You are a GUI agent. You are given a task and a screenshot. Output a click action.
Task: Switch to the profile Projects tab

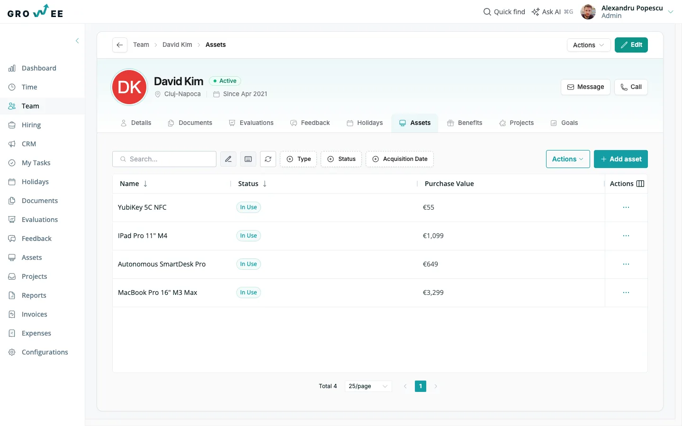516,123
